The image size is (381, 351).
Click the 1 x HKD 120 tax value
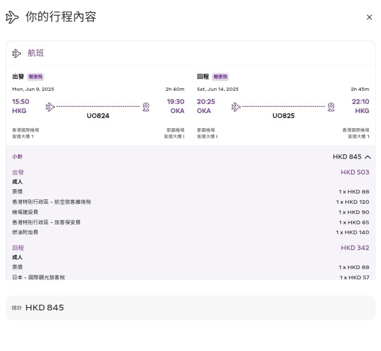tap(352, 202)
